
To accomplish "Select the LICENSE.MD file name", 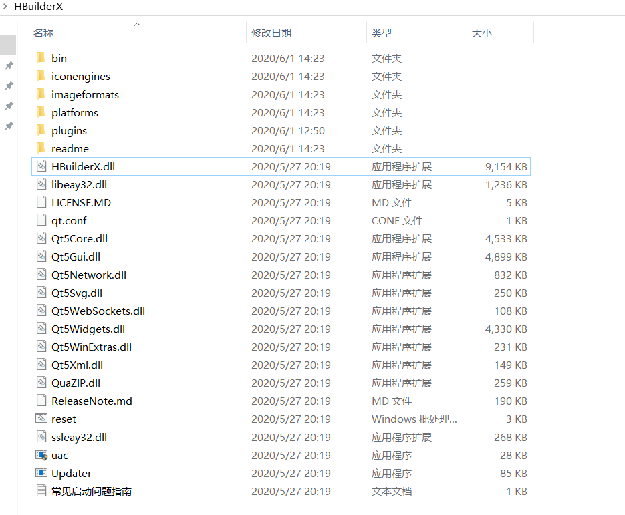I will pyautogui.click(x=81, y=202).
